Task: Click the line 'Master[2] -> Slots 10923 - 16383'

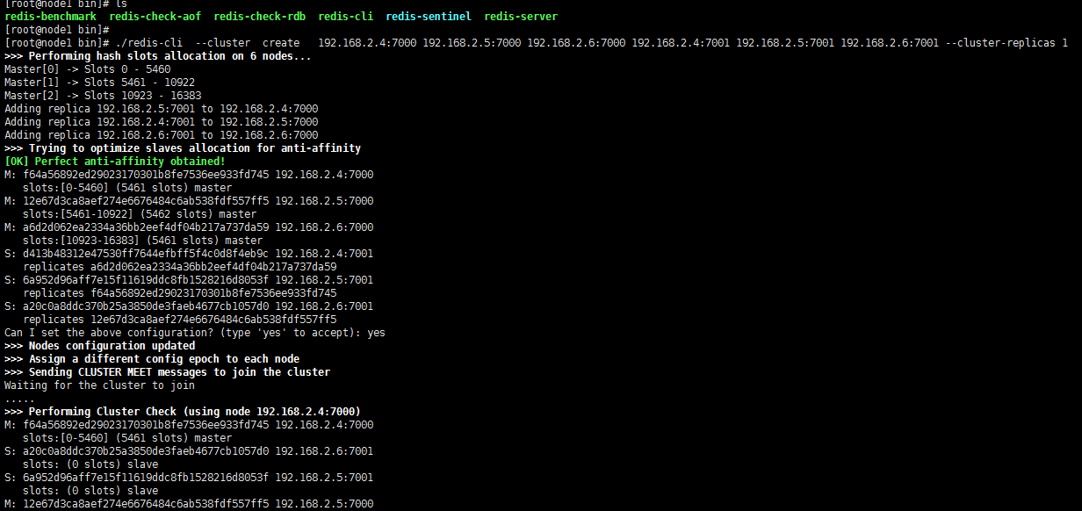Action: (103, 96)
